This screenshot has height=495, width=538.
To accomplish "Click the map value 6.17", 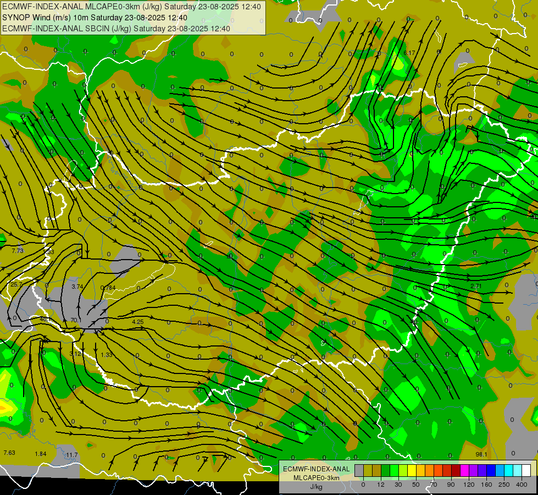I will click(409, 53).
